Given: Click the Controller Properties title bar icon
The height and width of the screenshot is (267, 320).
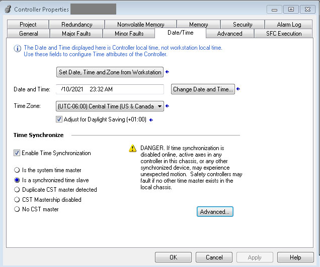Looking at the screenshot, I should 8,9.
